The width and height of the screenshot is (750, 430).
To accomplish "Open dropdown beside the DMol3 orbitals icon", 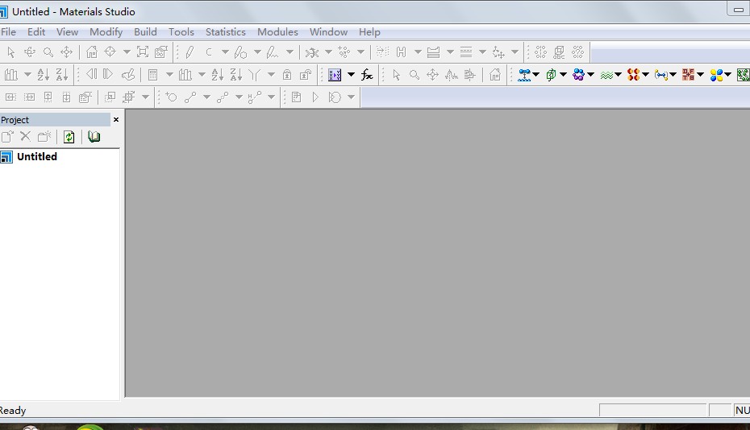I will (645, 75).
